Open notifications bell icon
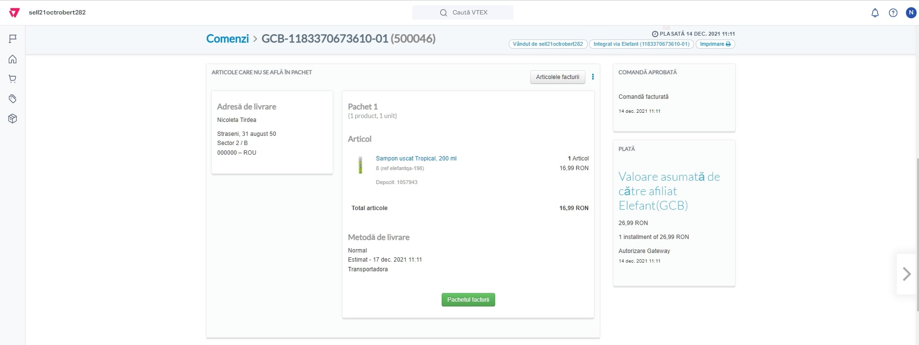 coord(875,13)
